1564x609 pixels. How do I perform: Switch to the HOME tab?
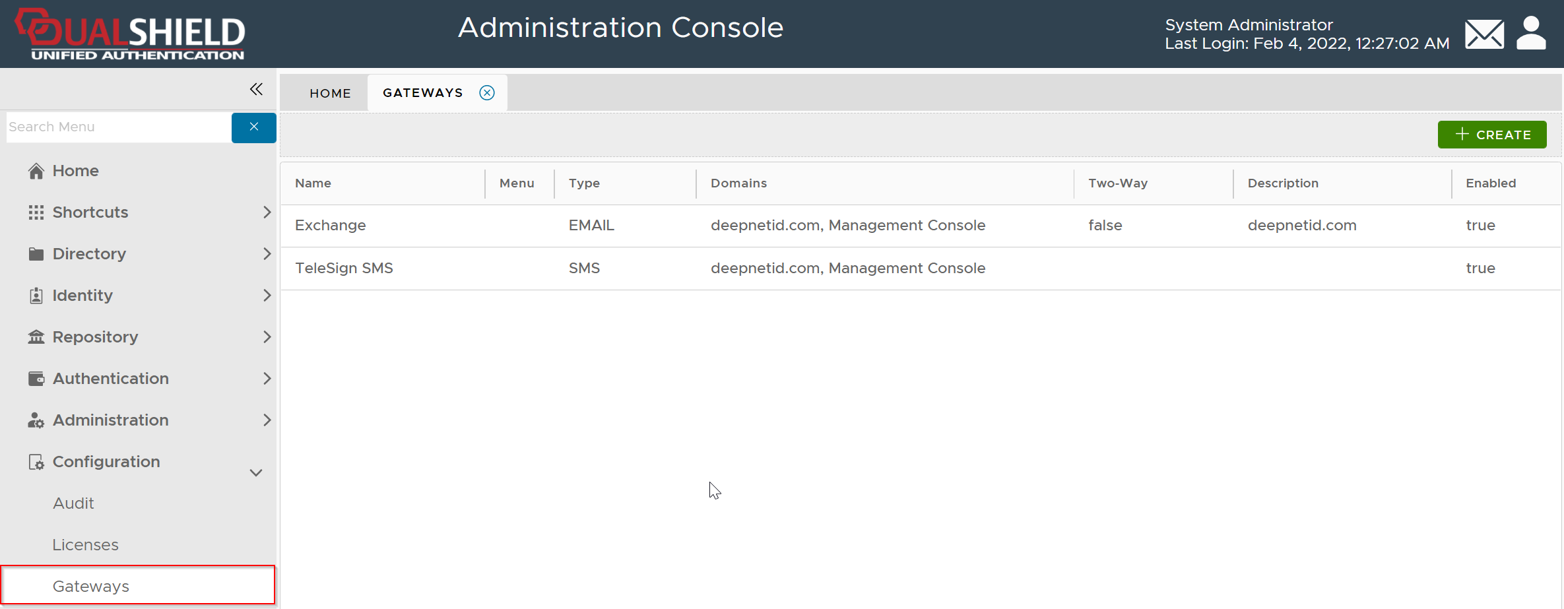(x=330, y=93)
